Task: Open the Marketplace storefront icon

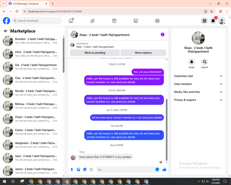Action: (x=136, y=21)
